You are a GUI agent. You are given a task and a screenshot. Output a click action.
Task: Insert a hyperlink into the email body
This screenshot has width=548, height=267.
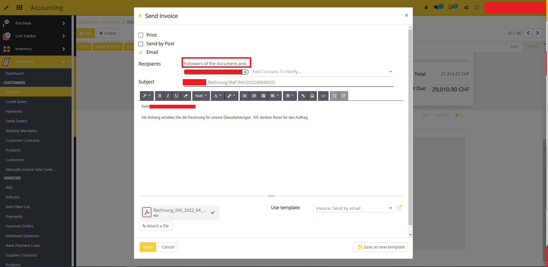(x=303, y=96)
